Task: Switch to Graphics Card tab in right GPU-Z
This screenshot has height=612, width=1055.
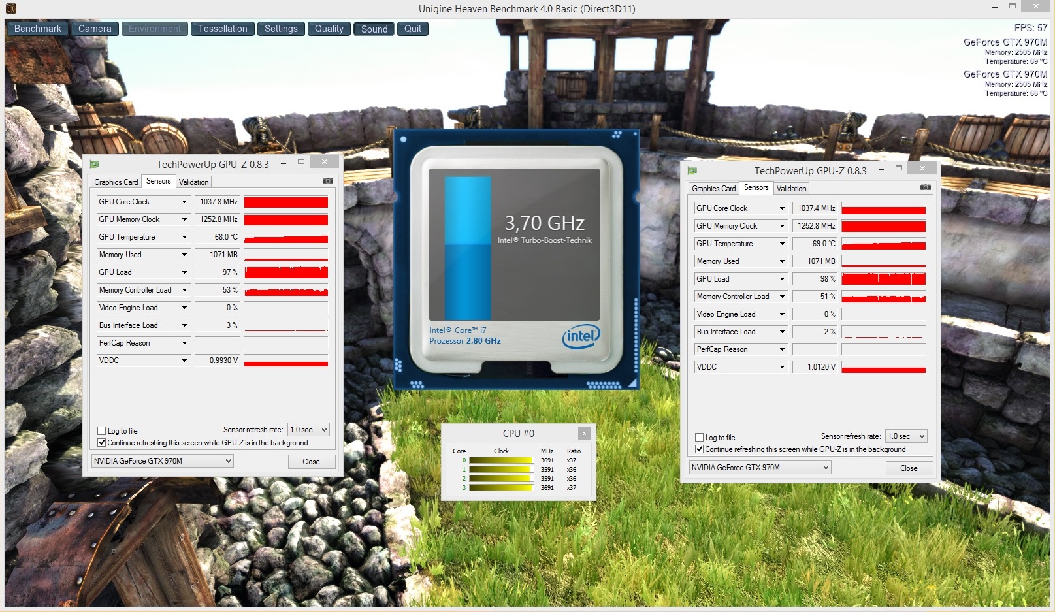Action: tap(713, 189)
